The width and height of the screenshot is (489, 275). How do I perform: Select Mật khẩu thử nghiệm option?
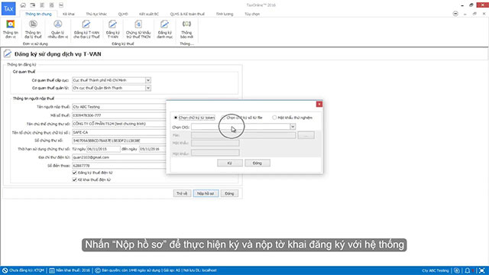click(x=274, y=118)
